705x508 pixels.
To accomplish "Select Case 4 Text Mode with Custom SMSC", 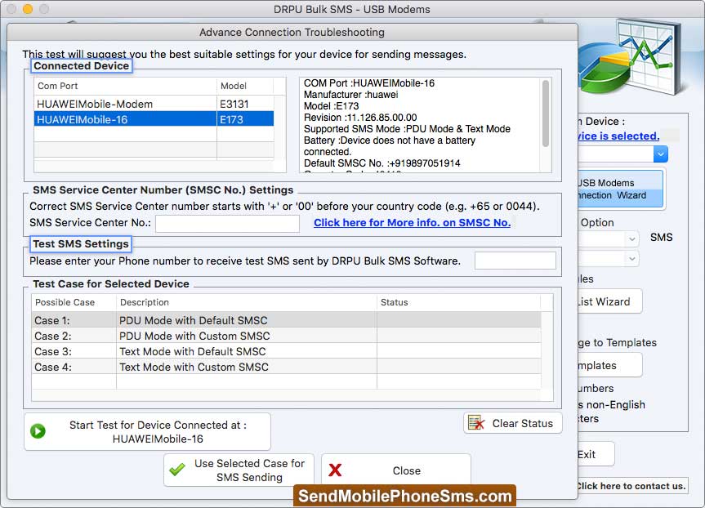I will (x=286, y=367).
